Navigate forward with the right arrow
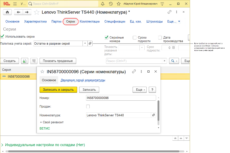Screen dimensions: 230x153 pos(27,12)
